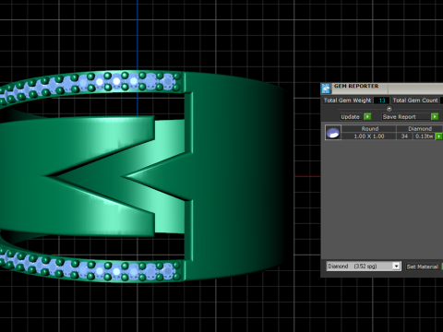Select the round gem thumbnail icon
The height and width of the screenshot is (332, 443).
point(333,133)
